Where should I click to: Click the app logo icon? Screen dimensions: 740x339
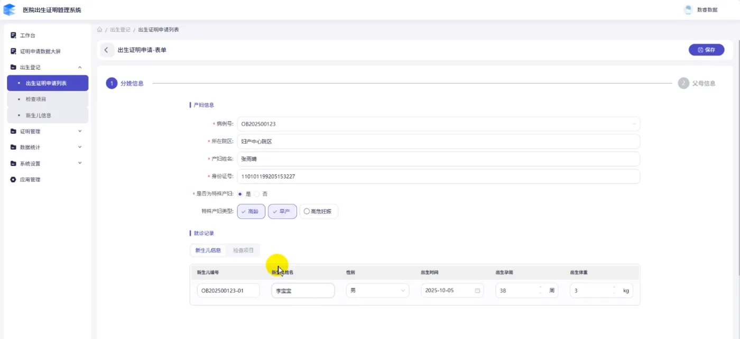[10, 10]
